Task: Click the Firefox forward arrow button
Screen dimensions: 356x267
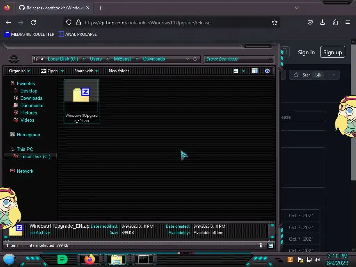Action: (x=21, y=23)
